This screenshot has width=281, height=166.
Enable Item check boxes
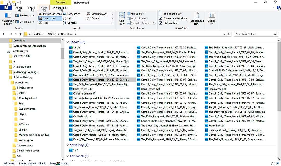point(171,13)
